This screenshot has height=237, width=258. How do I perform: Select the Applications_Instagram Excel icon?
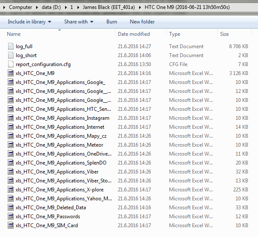(11, 118)
